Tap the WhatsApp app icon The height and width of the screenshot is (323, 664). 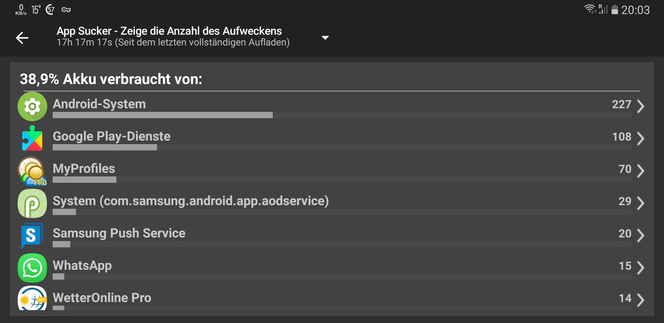(x=32, y=268)
